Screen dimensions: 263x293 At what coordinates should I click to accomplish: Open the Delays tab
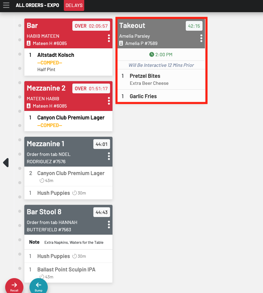coord(74,5)
